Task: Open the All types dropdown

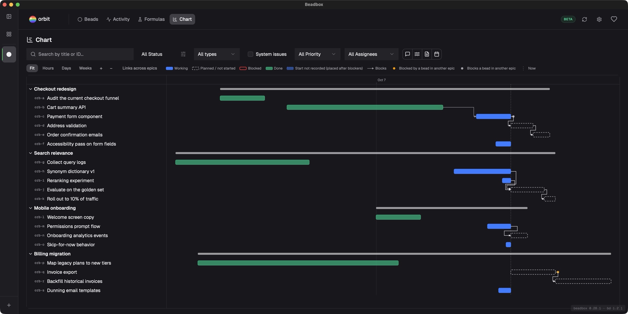Action: [x=217, y=54]
